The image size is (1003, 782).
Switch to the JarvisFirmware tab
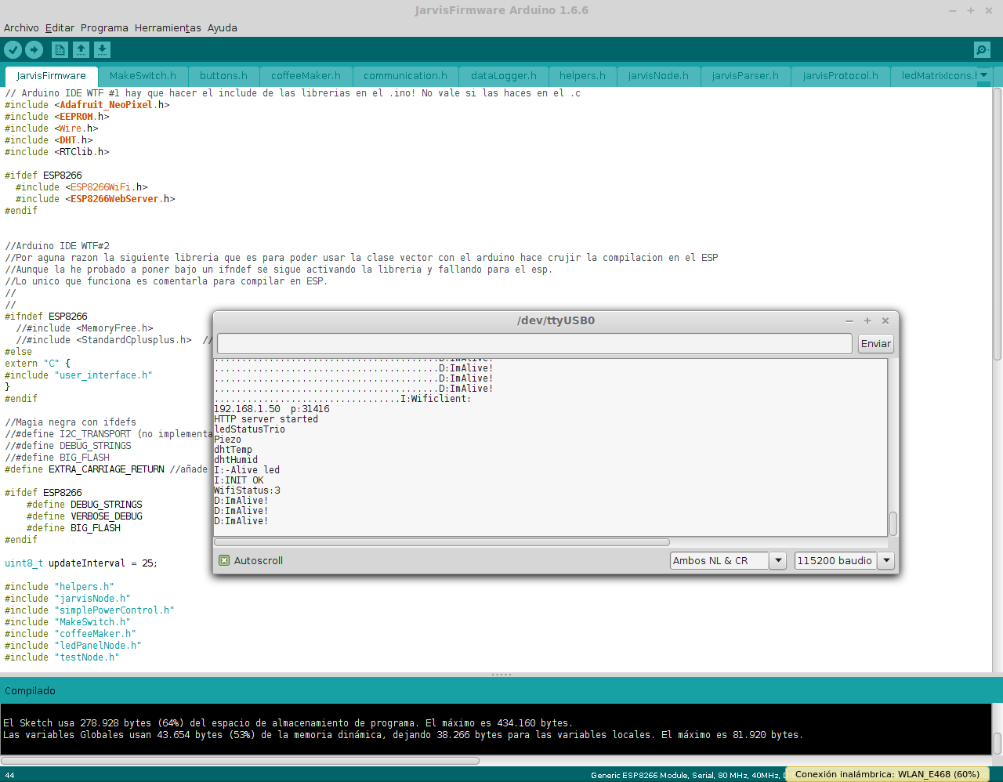pos(52,76)
